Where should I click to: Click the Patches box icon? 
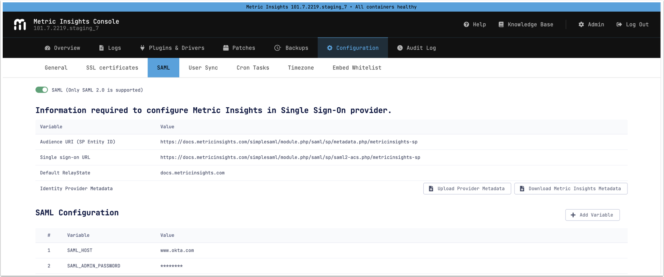pyautogui.click(x=226, y=48)
